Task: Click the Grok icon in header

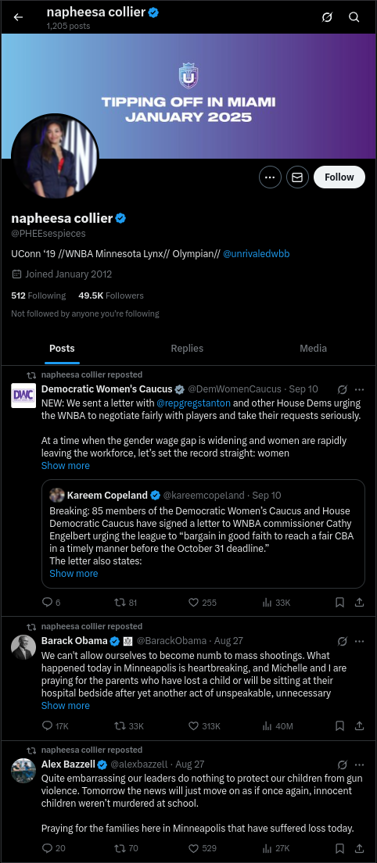Action: pyautogui.click(x=327, y=17)
